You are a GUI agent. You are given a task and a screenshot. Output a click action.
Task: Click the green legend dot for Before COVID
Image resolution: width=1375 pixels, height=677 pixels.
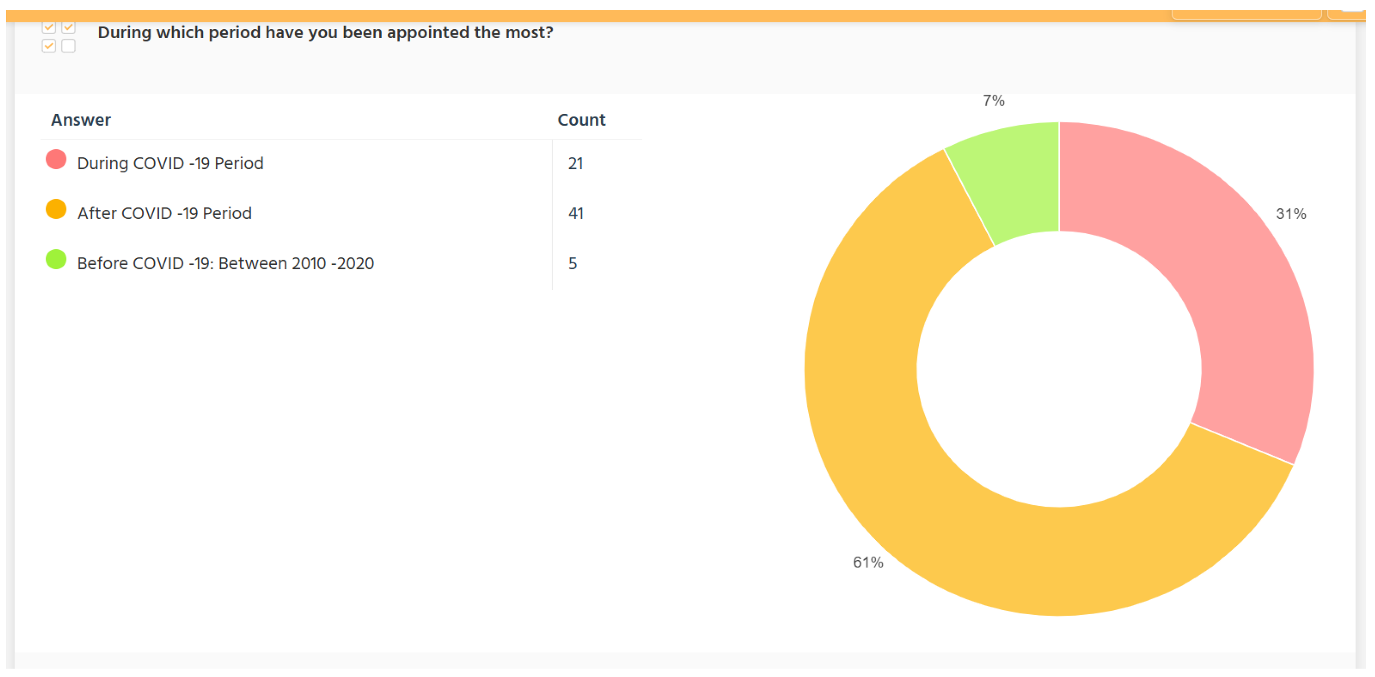tap(56, 260)
